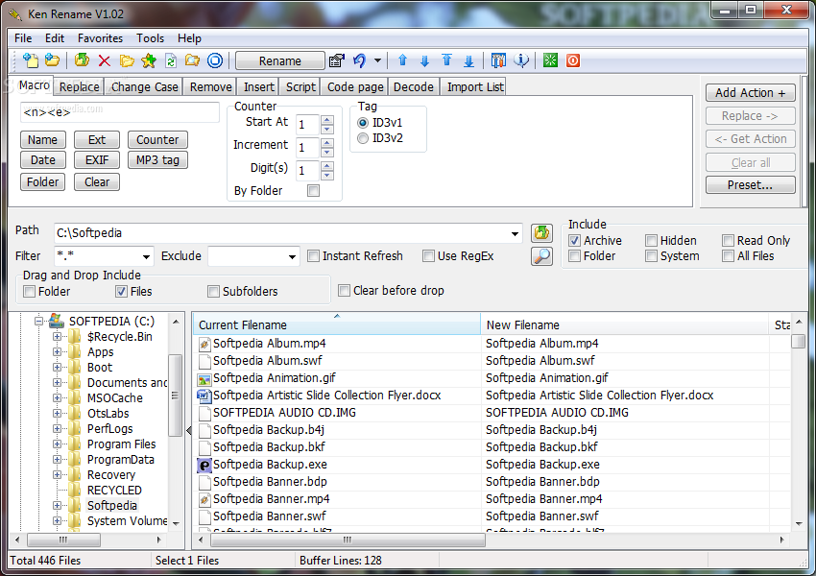Select the ID3v1 radio button
816x576 pixels.
pyautogui.click(x=363, y=123)
